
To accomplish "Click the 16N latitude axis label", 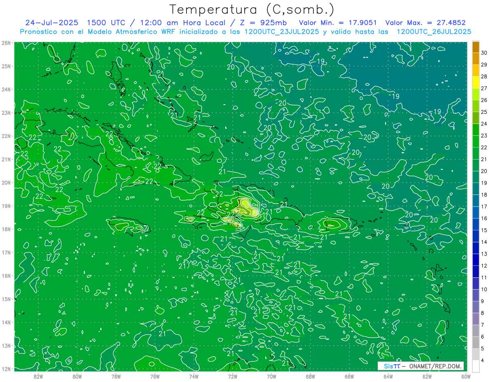I will tap(6, 276).
